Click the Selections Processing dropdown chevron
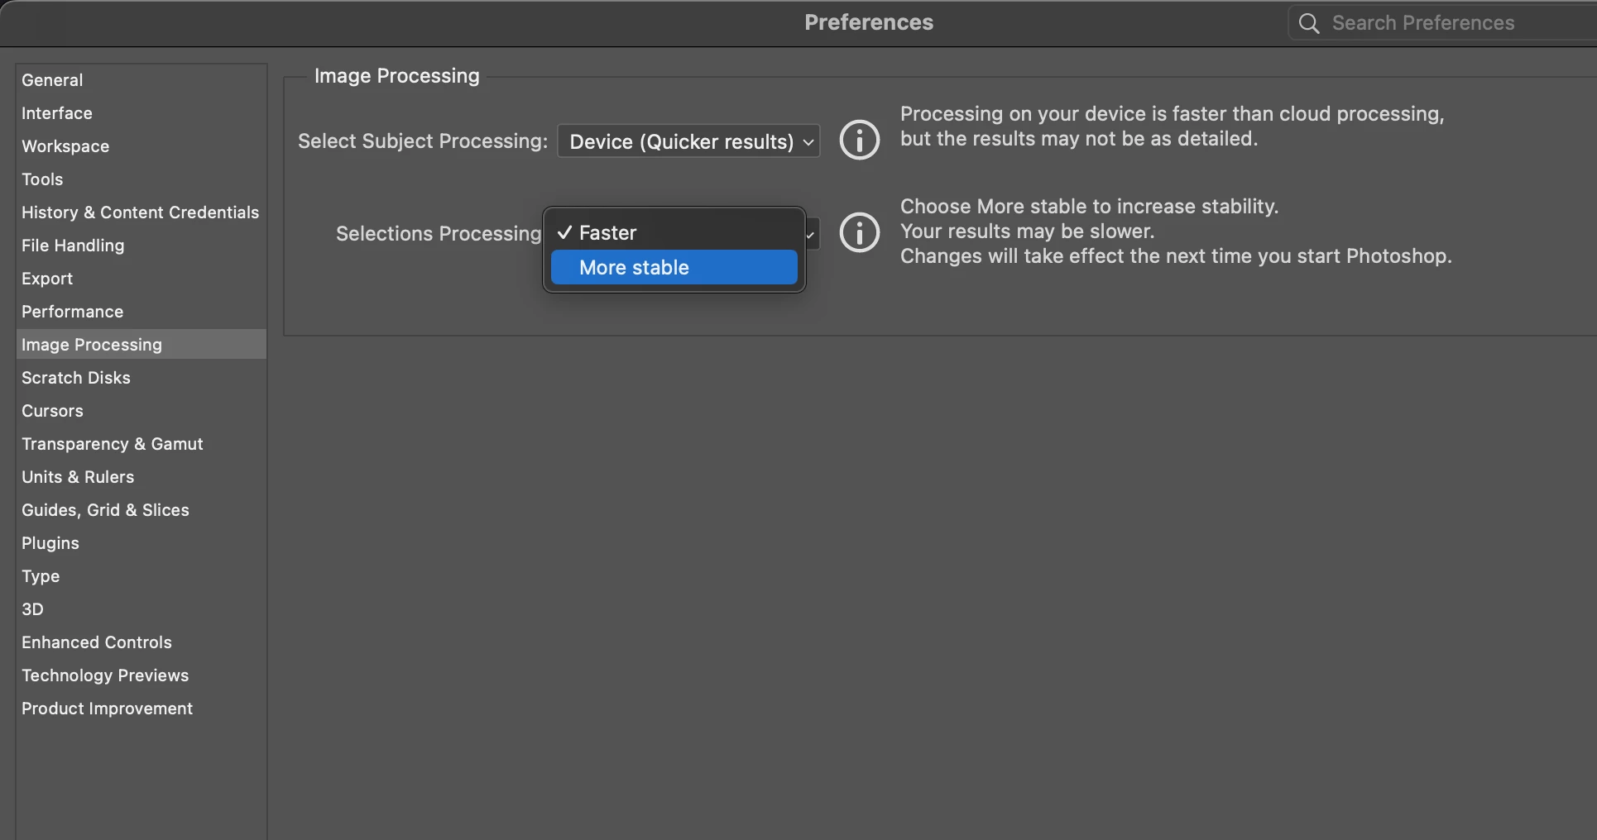Image resolution: width=1597 pixels, height=840 pixels. [812, 235]
